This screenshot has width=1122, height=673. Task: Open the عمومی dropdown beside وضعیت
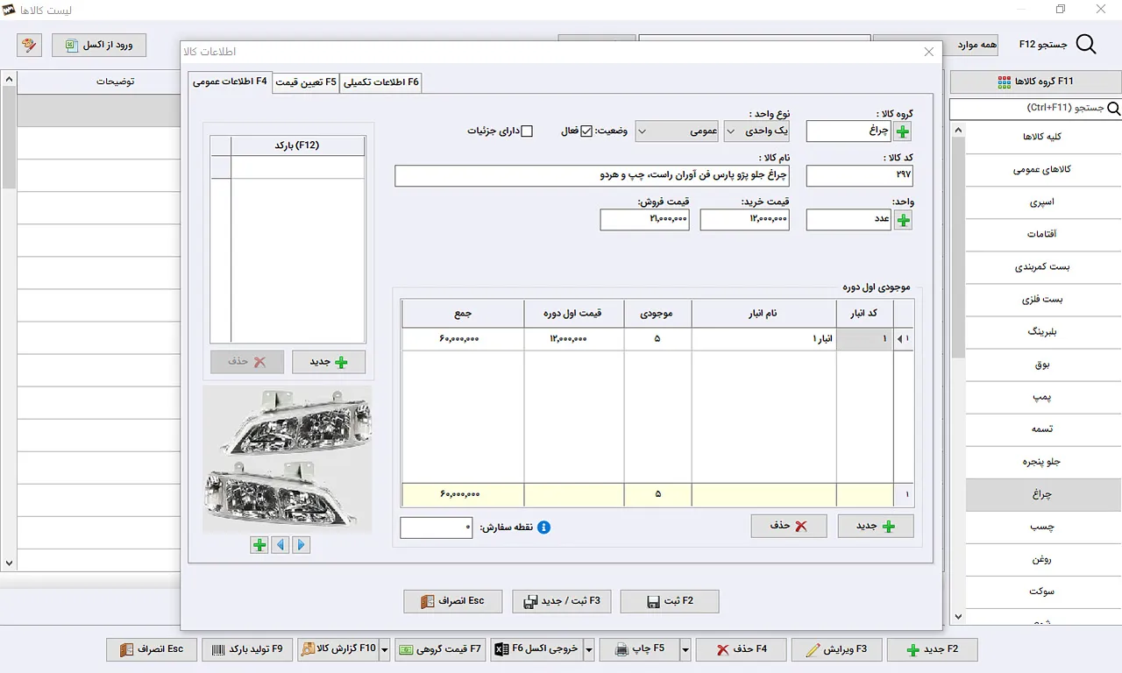tap(677, 131)
